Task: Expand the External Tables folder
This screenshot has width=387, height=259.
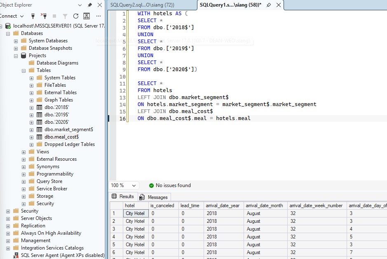Action: pos(31,93)
